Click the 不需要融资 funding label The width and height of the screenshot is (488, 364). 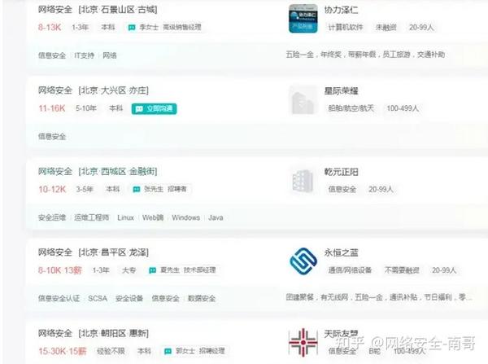[402, 270]
